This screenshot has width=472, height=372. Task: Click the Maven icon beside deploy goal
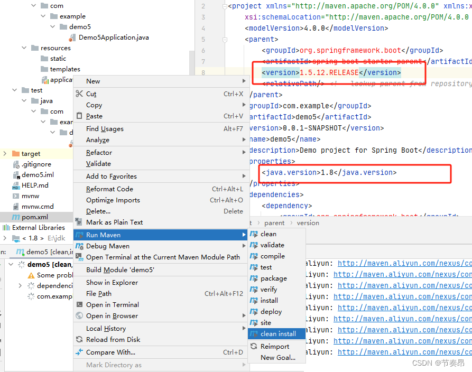[254, 312]
